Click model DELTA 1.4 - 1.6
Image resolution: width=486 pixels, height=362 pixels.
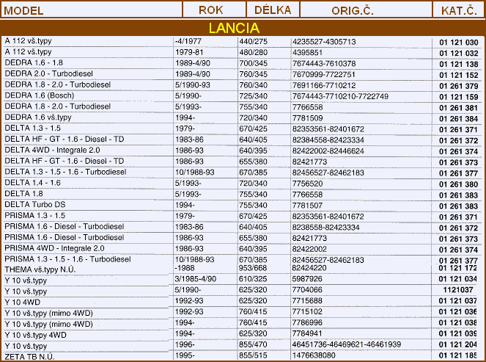[32, 183]
